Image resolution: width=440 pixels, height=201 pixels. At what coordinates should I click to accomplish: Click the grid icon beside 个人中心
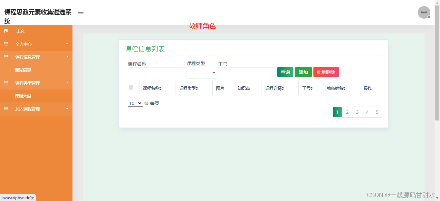click(6, 44)
